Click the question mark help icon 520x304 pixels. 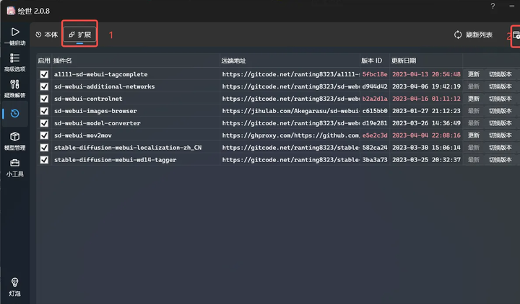(493, 6)
